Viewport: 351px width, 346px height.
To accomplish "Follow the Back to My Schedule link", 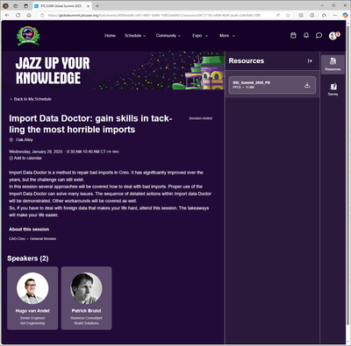I will pyautogui.click(x=31, y=99).
